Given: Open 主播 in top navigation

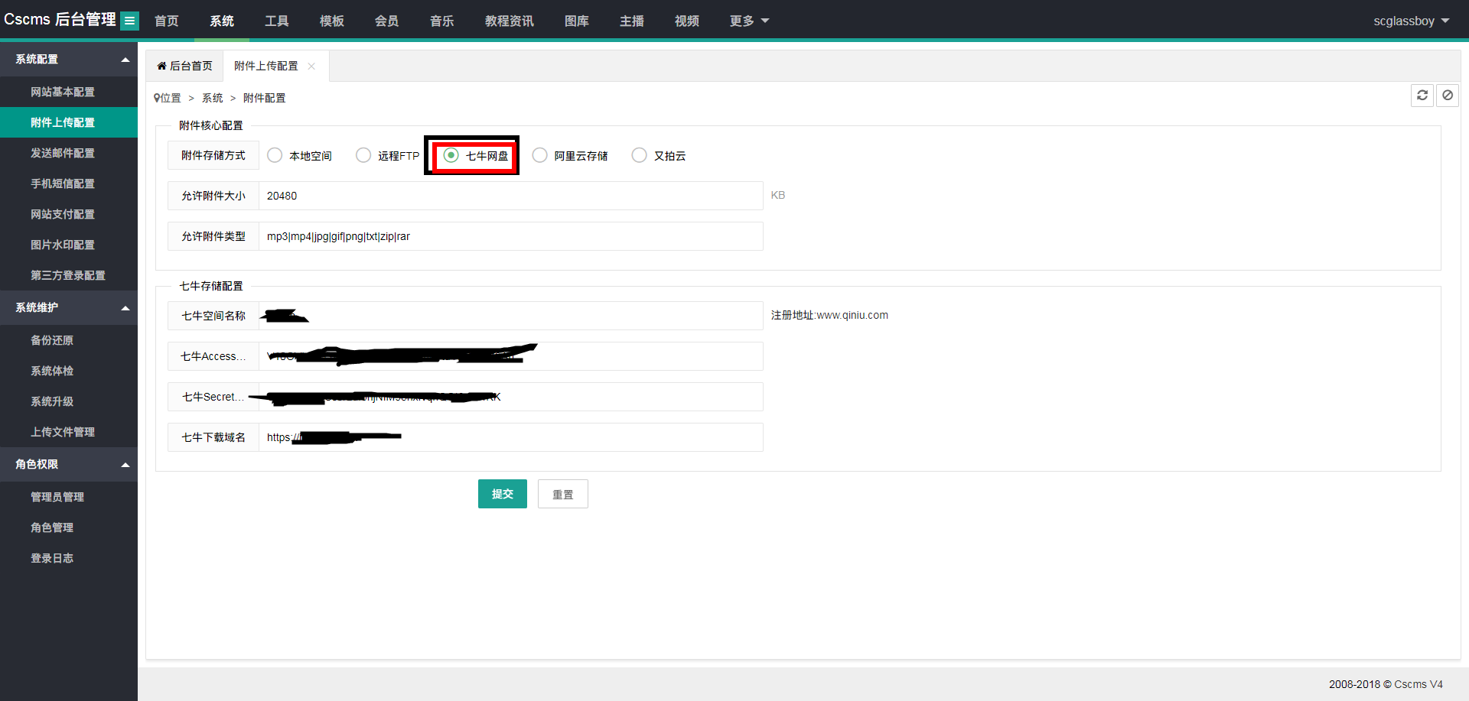Looking at the screenshot, I should 632,21.
